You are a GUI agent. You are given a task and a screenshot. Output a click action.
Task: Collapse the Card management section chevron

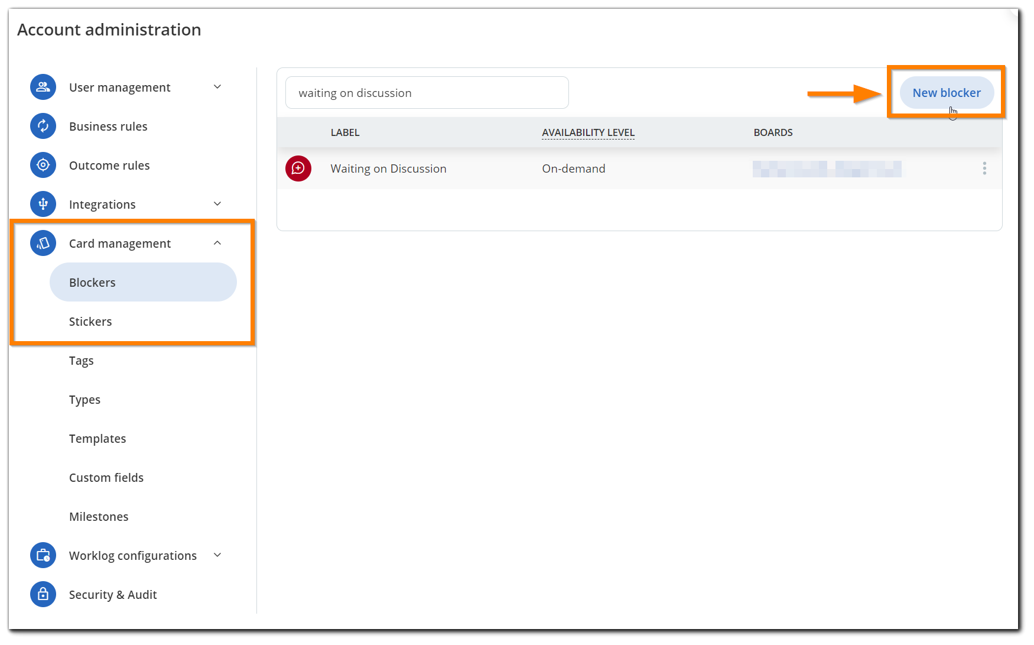(x=217, y=243)
